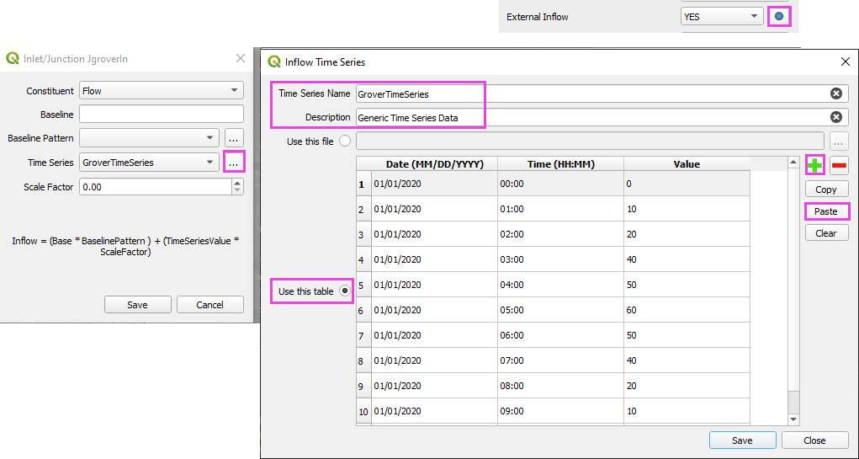The height and width of the screenshot is (459, 859).
Task: Select the 'Use this file' radio button
Action: tap(344, 141)
